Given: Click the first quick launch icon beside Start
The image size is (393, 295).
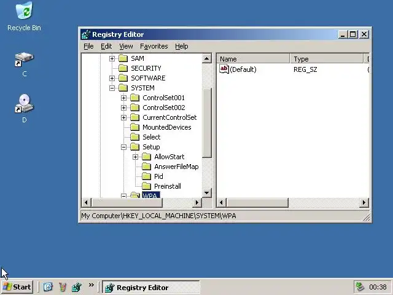Looking at the screenshot, I should 48,287.
